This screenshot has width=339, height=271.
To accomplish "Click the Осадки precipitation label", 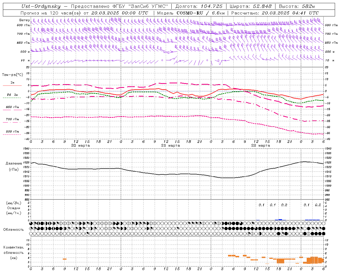I will pyautogui.click(x=14, y=208).
